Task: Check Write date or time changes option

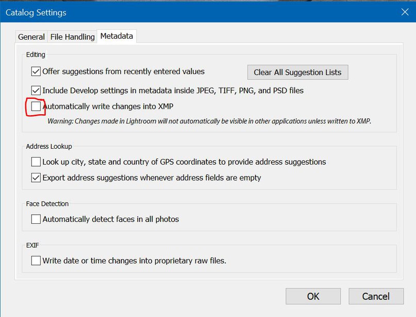Action: (36, 261)
